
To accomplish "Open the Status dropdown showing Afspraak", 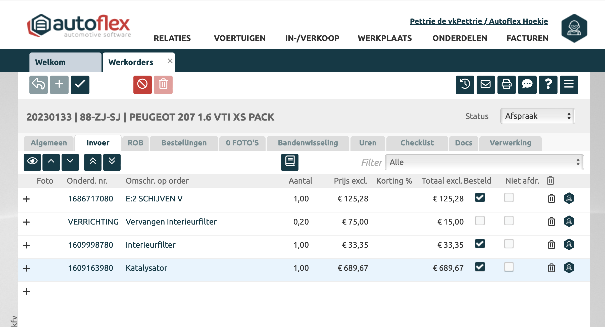I will (x=537, y=116).
